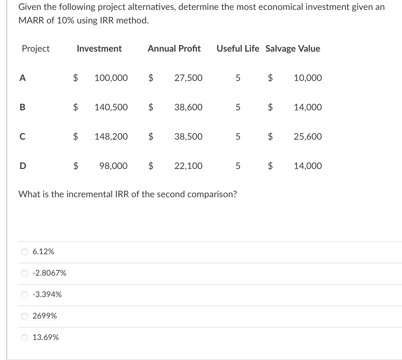Image resolution: width=402 pixels, height=360 pixels.
Task: Select the -2.8067% answer option
Action: click(x=25, y=273)
